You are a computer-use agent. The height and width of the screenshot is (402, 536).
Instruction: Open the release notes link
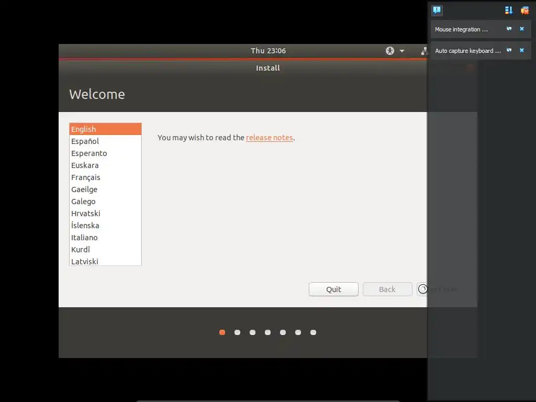[270, 138]
